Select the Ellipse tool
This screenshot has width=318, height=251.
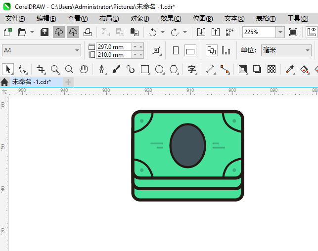click(159, 69)
